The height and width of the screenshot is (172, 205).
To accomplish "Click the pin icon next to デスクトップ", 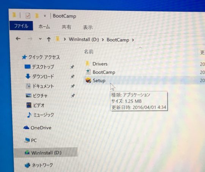I will click(x=72, y=67).
